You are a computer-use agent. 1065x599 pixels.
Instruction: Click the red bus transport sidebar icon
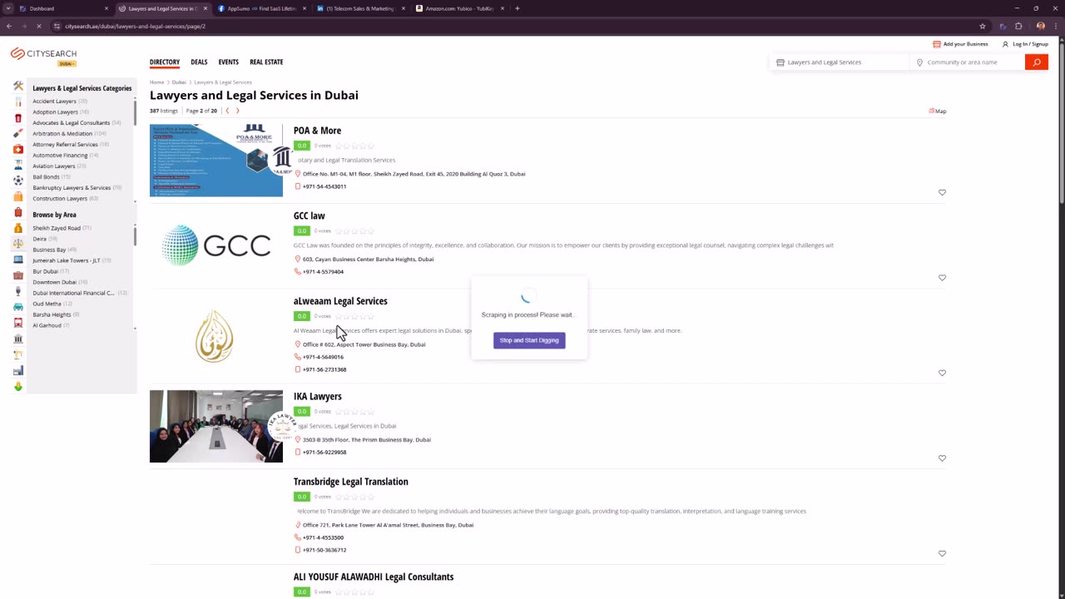(x=18, y=323)
